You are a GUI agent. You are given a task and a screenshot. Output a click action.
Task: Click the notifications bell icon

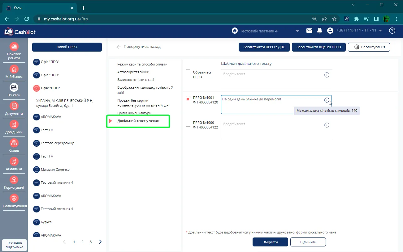[320, 31]
